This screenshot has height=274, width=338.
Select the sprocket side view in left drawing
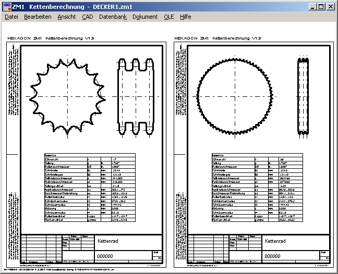[x=136, y=97]
